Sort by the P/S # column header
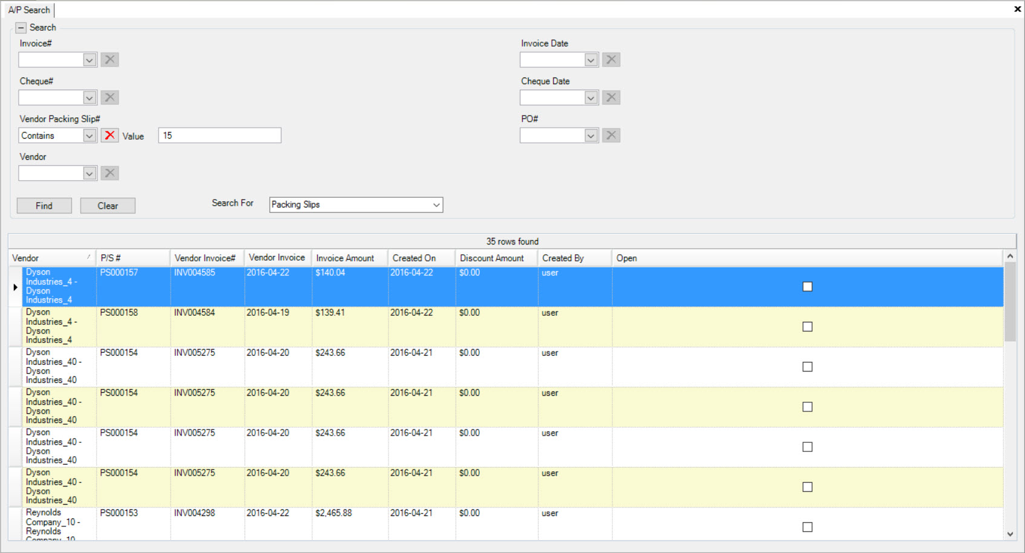The width and height of the screenshot is (1025, 553). click(x=133, y=258)
